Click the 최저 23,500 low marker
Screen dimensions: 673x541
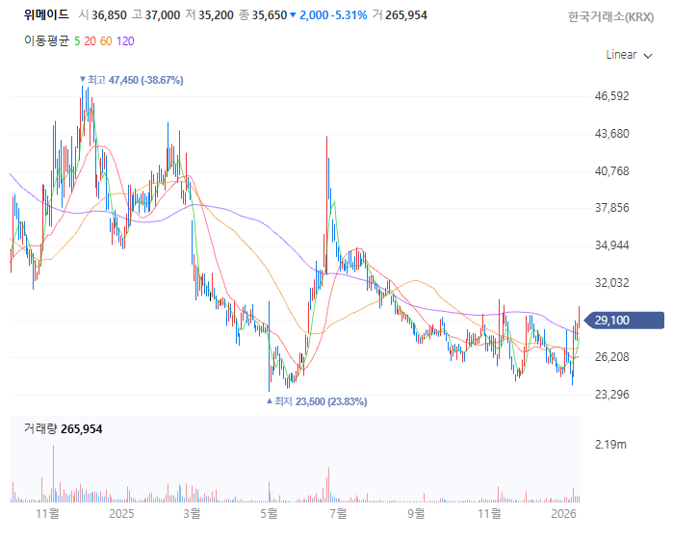317,401
